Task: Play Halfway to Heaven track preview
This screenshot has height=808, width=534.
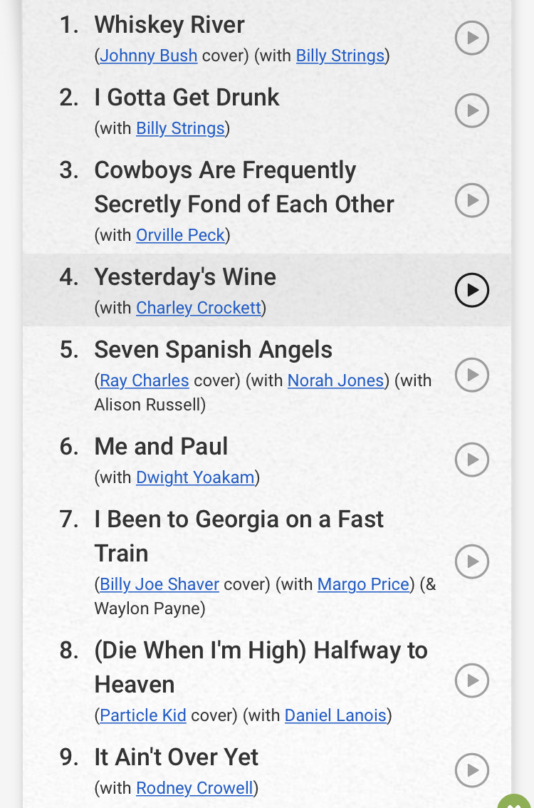Action: (471, 680)
